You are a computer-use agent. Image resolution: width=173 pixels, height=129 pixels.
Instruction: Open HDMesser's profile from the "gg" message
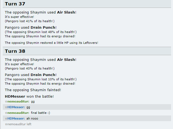coord(16,107)
